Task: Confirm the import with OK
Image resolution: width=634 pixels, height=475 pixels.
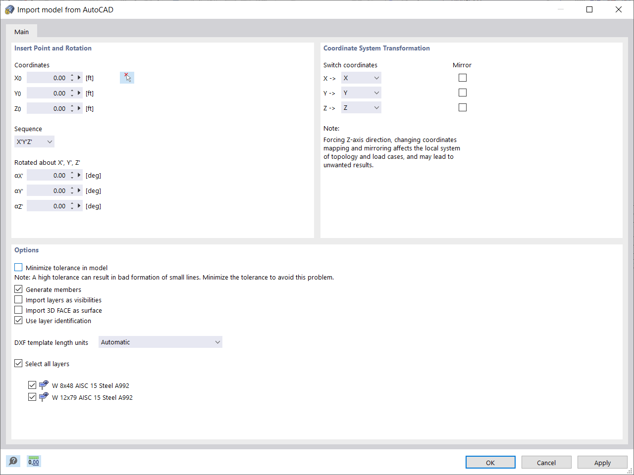Action: (490, 462)
